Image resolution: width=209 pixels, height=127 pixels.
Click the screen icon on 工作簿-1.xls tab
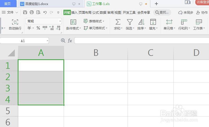[141, 4]
